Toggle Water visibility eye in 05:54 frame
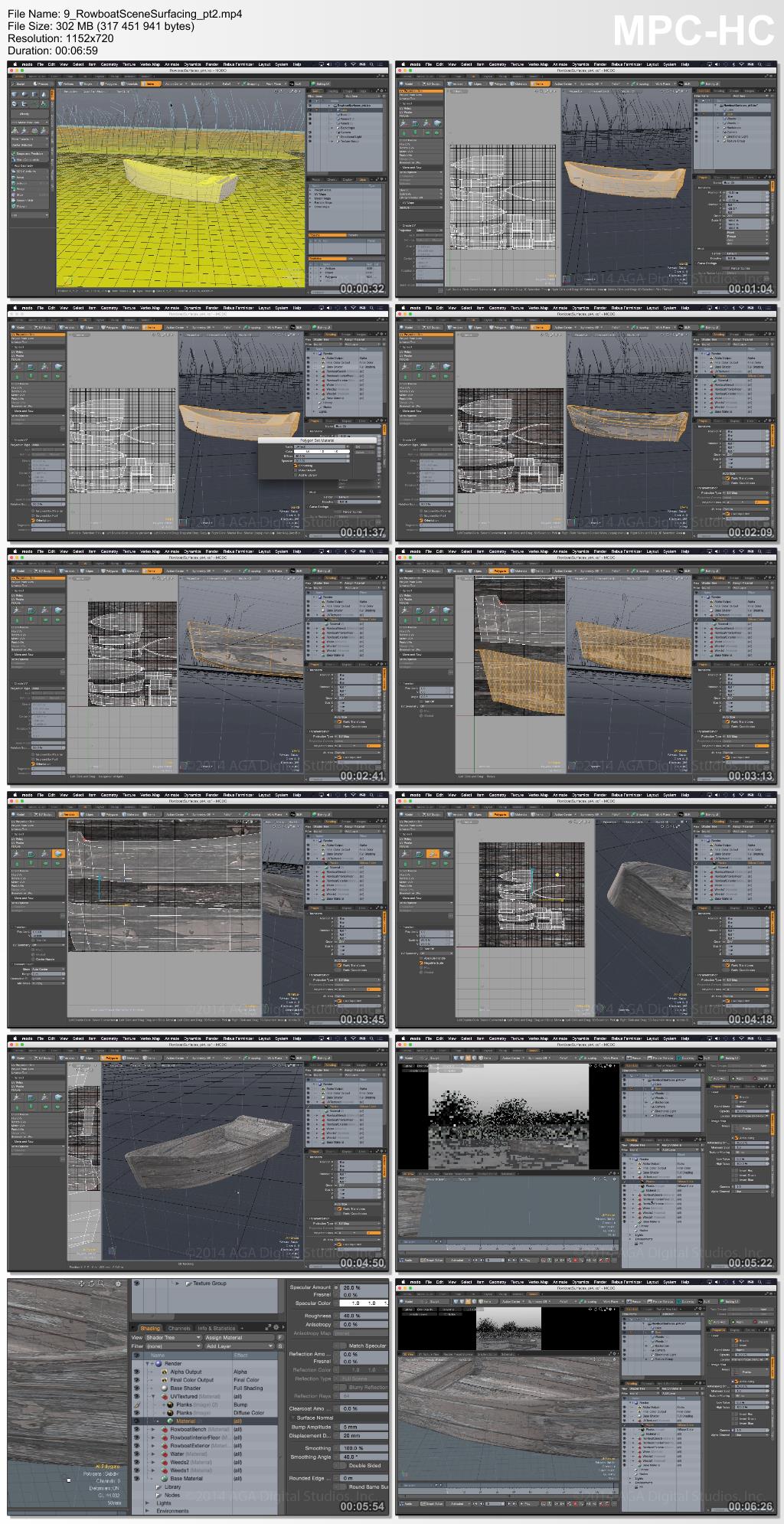The image size is (784, 1524). click(x=136, y=1454)
